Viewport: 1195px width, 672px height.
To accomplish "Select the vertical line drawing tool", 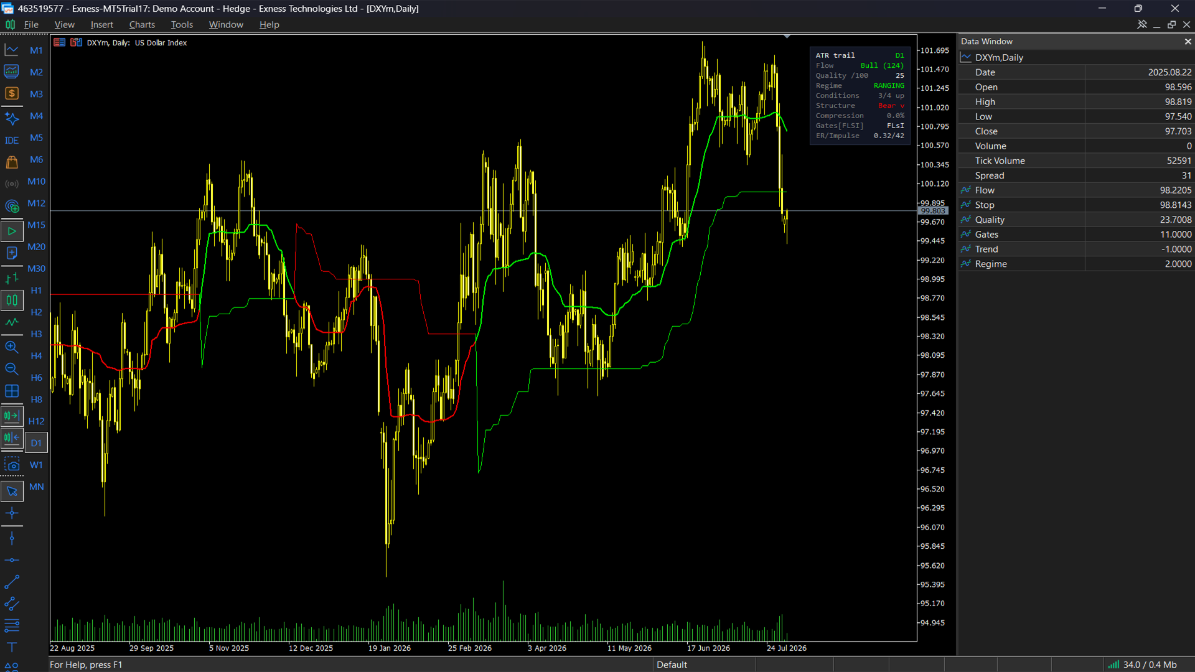I will point(12,538).
